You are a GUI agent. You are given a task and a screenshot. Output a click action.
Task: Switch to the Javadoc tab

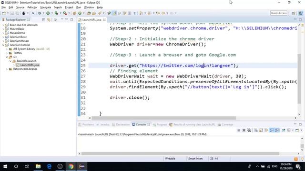coord(103,124)
